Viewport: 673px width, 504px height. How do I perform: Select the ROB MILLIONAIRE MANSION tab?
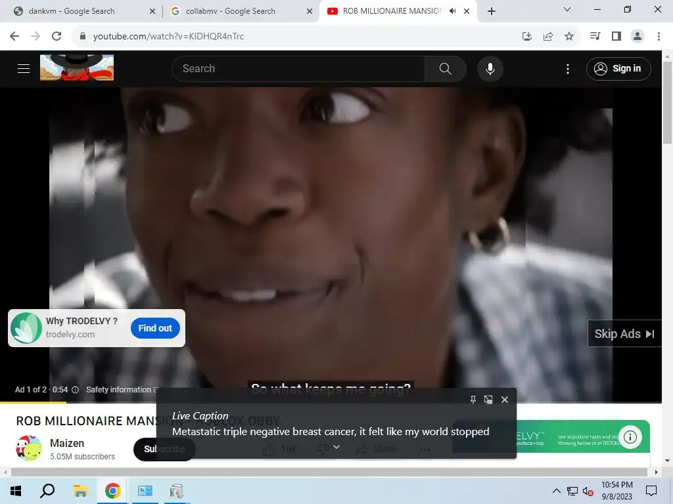(x=392, y=11)
